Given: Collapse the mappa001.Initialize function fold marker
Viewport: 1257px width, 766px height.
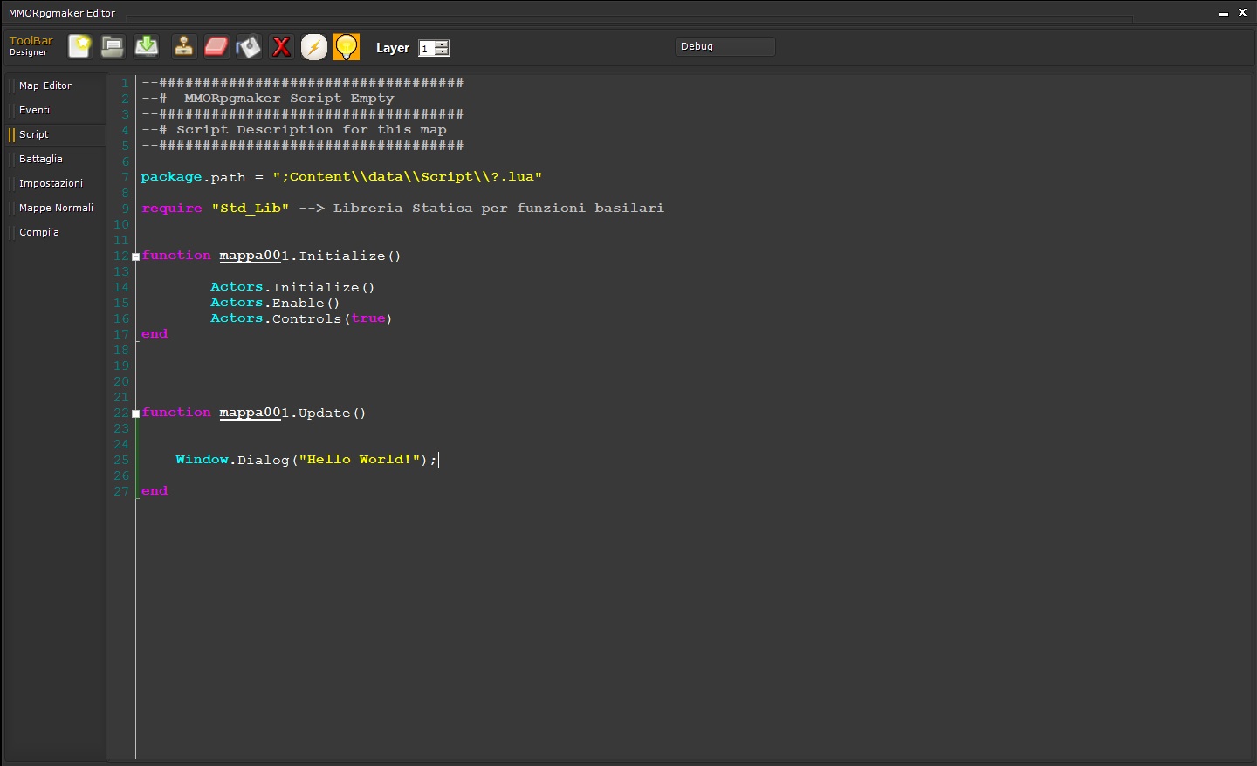Looking at the screenshot, I should pyautogui.click(x=136, y=256).
